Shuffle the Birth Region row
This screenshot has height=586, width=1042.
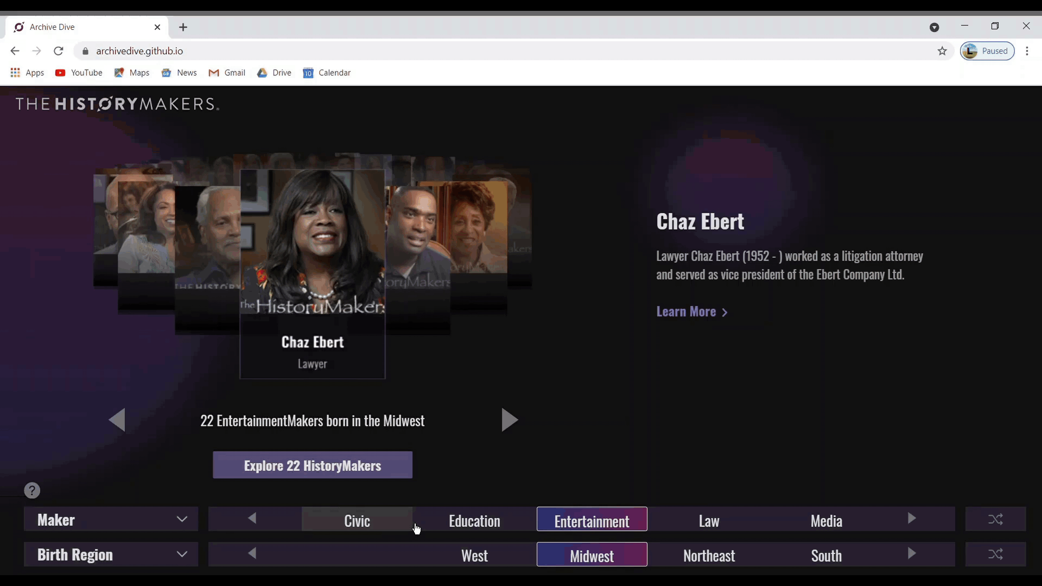pos(995,554)
